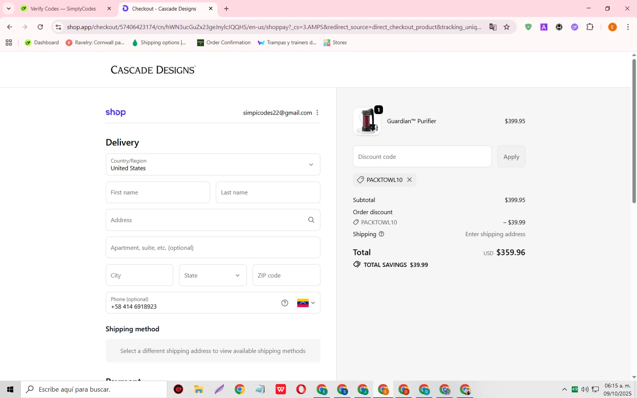Click the address search magnifier icon
This screenshot has height=398, width=637.
point(311,220)
